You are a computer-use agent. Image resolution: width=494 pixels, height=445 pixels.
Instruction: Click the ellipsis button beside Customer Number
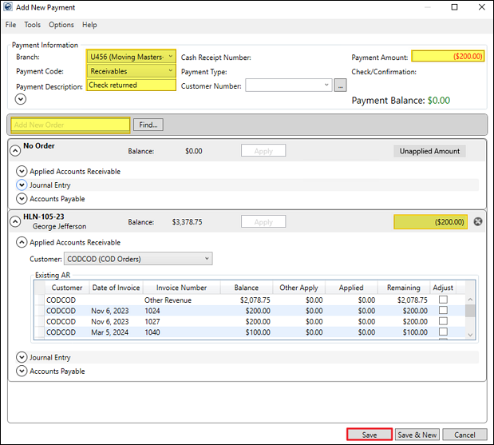[x=341, y=85]
